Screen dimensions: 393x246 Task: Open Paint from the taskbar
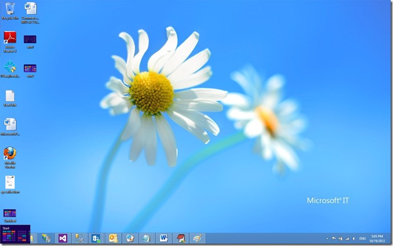[197, 238]
